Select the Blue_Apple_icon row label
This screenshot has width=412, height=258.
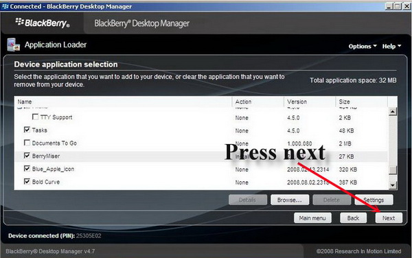click(53, 169)
